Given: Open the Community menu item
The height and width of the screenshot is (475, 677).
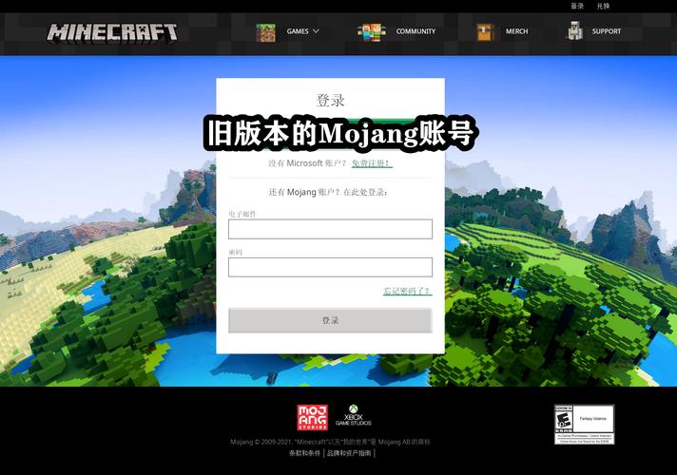Looking at the screenshot, I should tap(416, 31).
